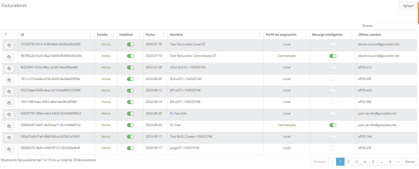This screenshot has width=419, height=169.
Task: Click the Primero pagination button
Action: click(320, 162)
